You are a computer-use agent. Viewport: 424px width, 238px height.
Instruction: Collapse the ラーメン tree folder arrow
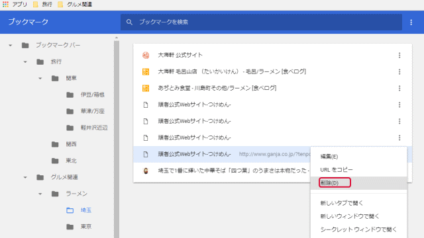[x=40, y=194]
